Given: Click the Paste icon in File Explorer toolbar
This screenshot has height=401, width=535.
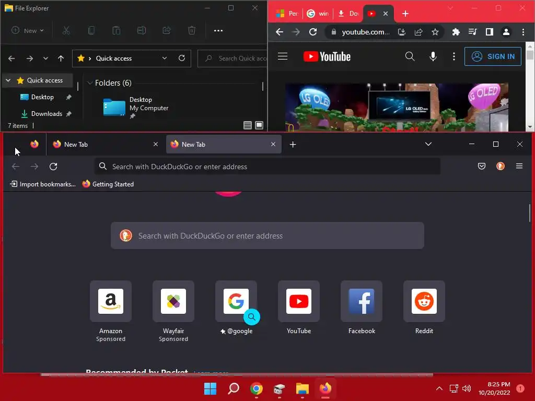Looking at the screenshot, I should 117,31.
